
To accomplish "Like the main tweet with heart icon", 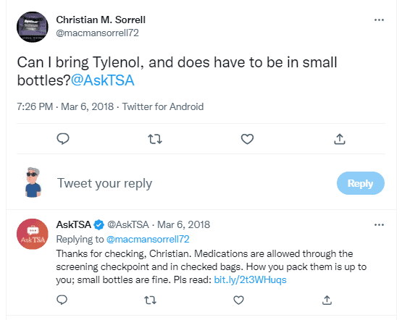I will pyautogui.click(x=247, y=139).
